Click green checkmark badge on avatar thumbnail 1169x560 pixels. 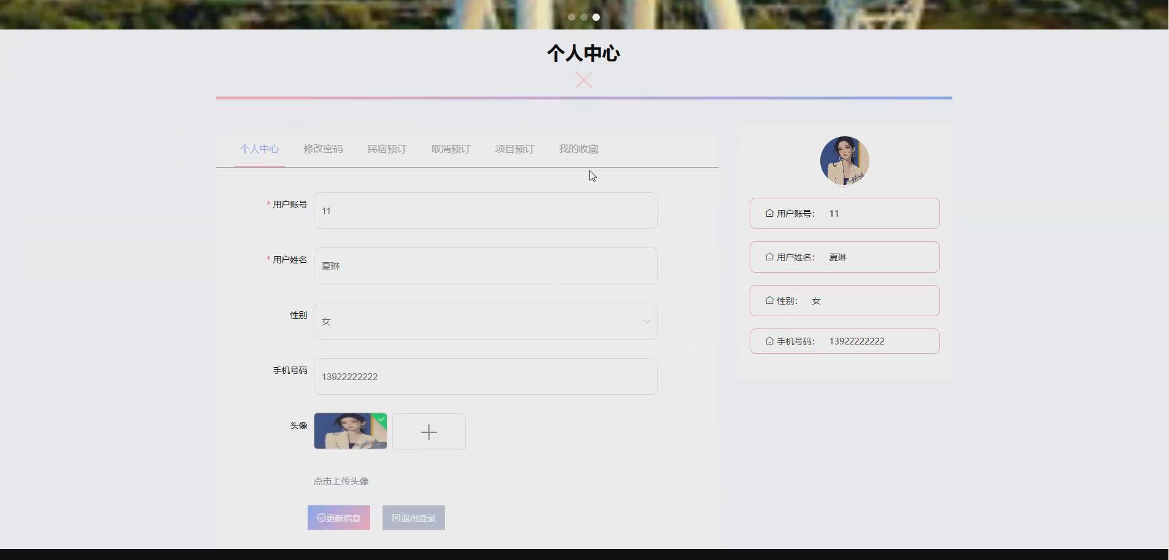tap(381, 418)
